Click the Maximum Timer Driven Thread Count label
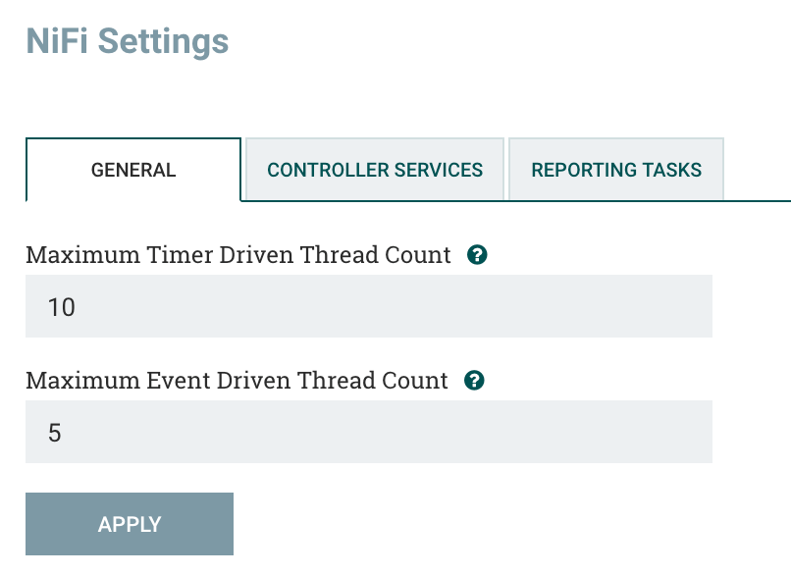This screenshot has width=791, height=575. (238, 255)
